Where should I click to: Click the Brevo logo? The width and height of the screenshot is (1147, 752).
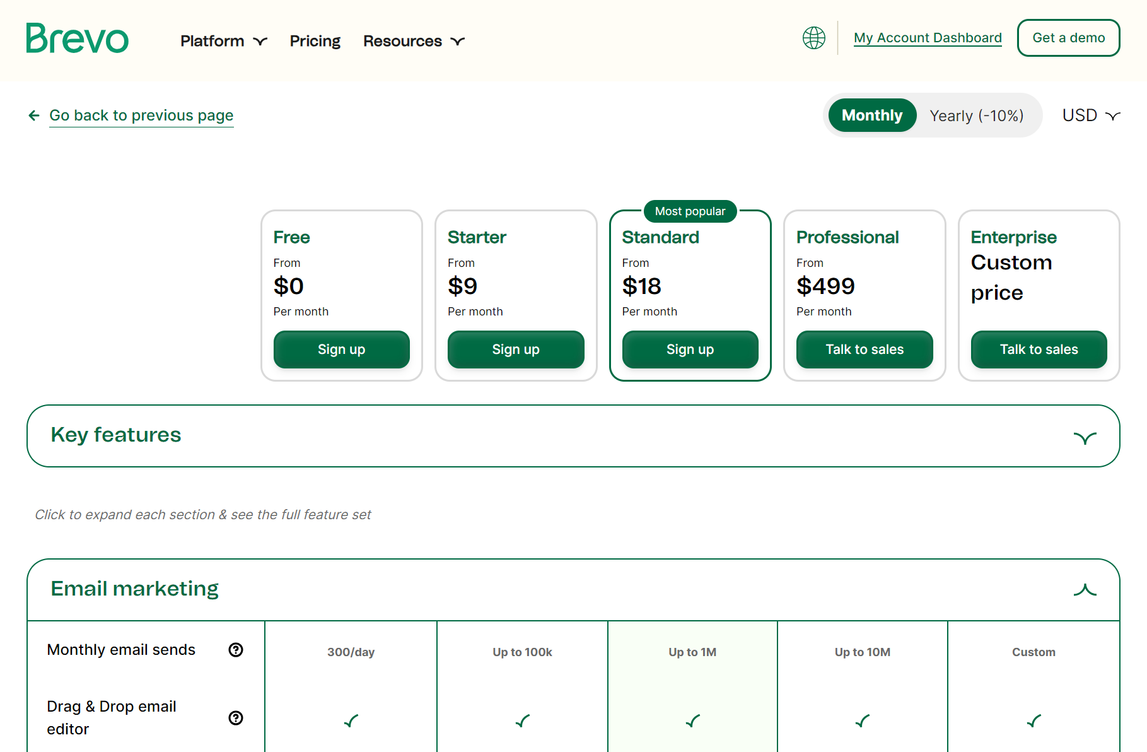pyautogui.click(x=77, y=38)
